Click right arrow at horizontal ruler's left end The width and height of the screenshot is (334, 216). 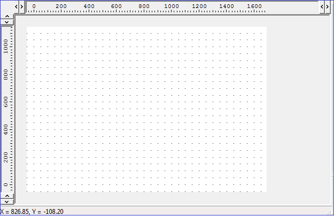(22, 7)
